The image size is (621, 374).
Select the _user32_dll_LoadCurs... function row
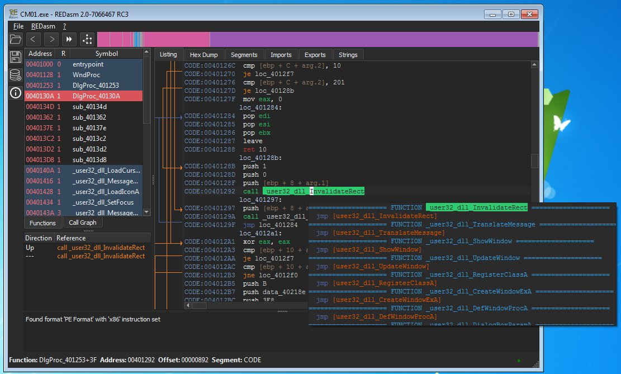click(84, 171)
